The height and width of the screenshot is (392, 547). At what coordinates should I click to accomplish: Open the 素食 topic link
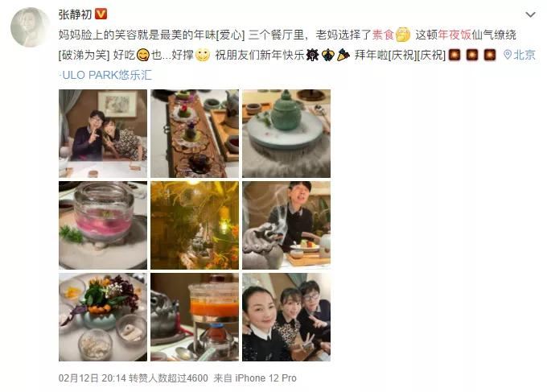pos(383,35)
